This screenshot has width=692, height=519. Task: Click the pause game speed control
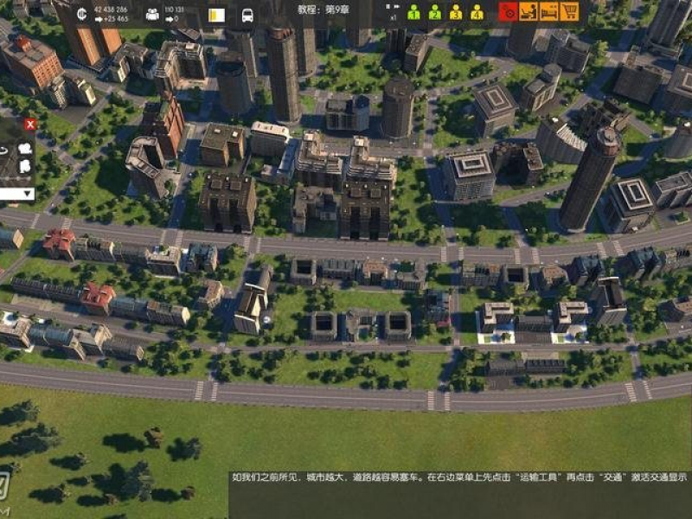pyautogui.click(x=388, y=7)
